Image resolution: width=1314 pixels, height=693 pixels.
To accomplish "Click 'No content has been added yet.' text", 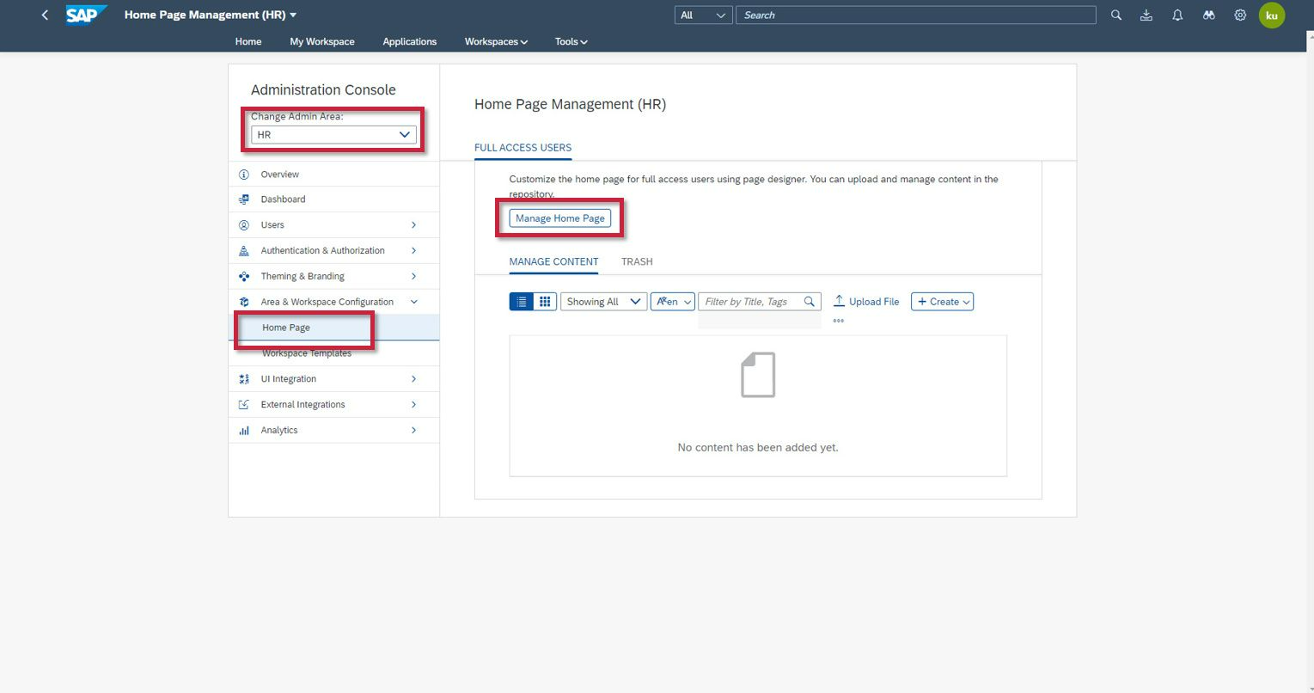I will [758, 448].
